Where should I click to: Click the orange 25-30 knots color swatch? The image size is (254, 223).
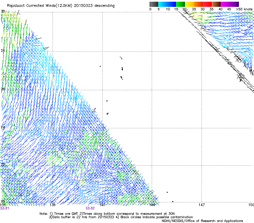click(x=198, y=4)
